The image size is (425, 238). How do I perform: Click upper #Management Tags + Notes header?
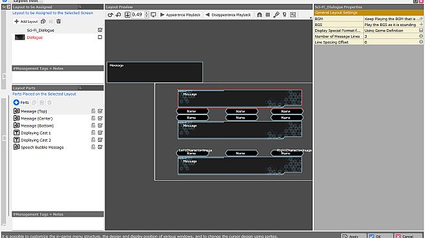click(x=58, y=68)
